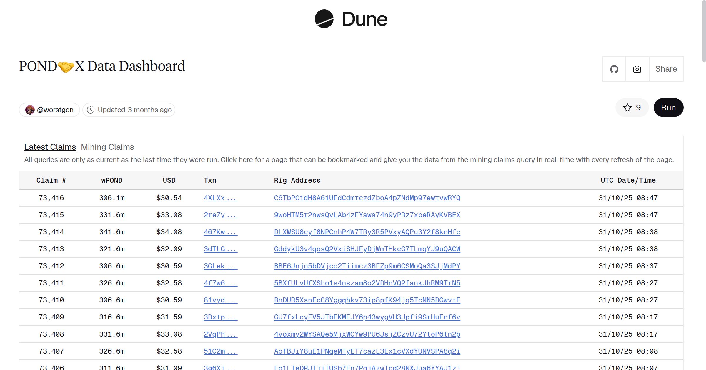706x370 pixels.
Task: Click the @worstgen username label
Action: pos(55,110)
